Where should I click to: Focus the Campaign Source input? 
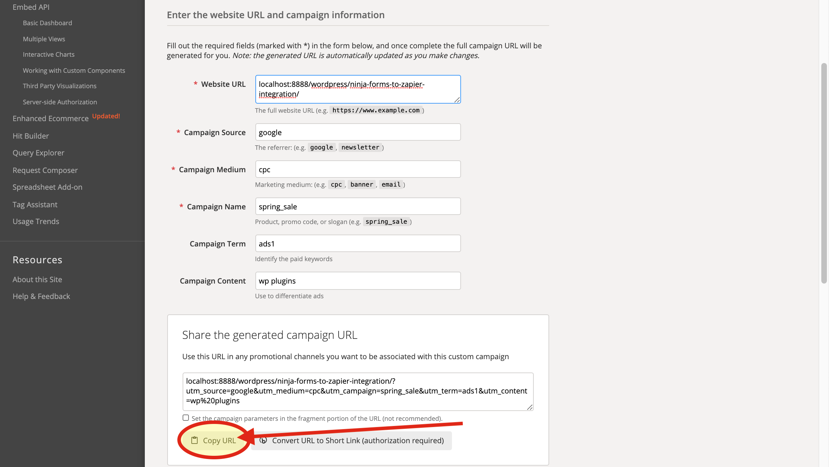357,132
